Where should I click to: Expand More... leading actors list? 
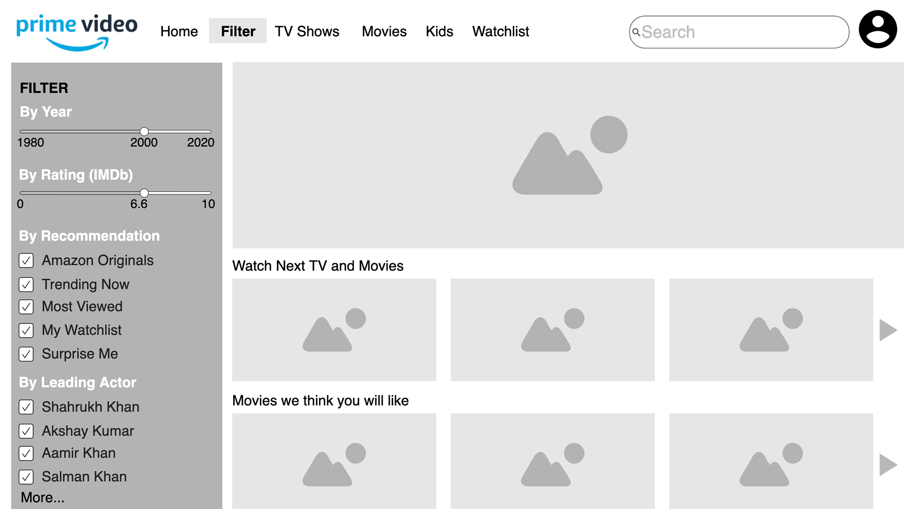tap(42, 497)
